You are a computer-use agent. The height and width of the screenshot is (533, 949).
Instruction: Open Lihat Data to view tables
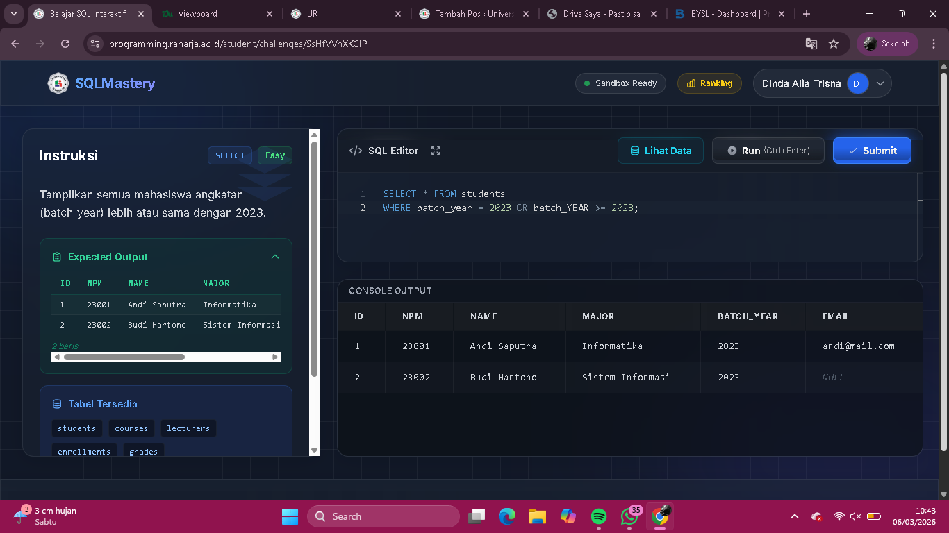point(660,151)
